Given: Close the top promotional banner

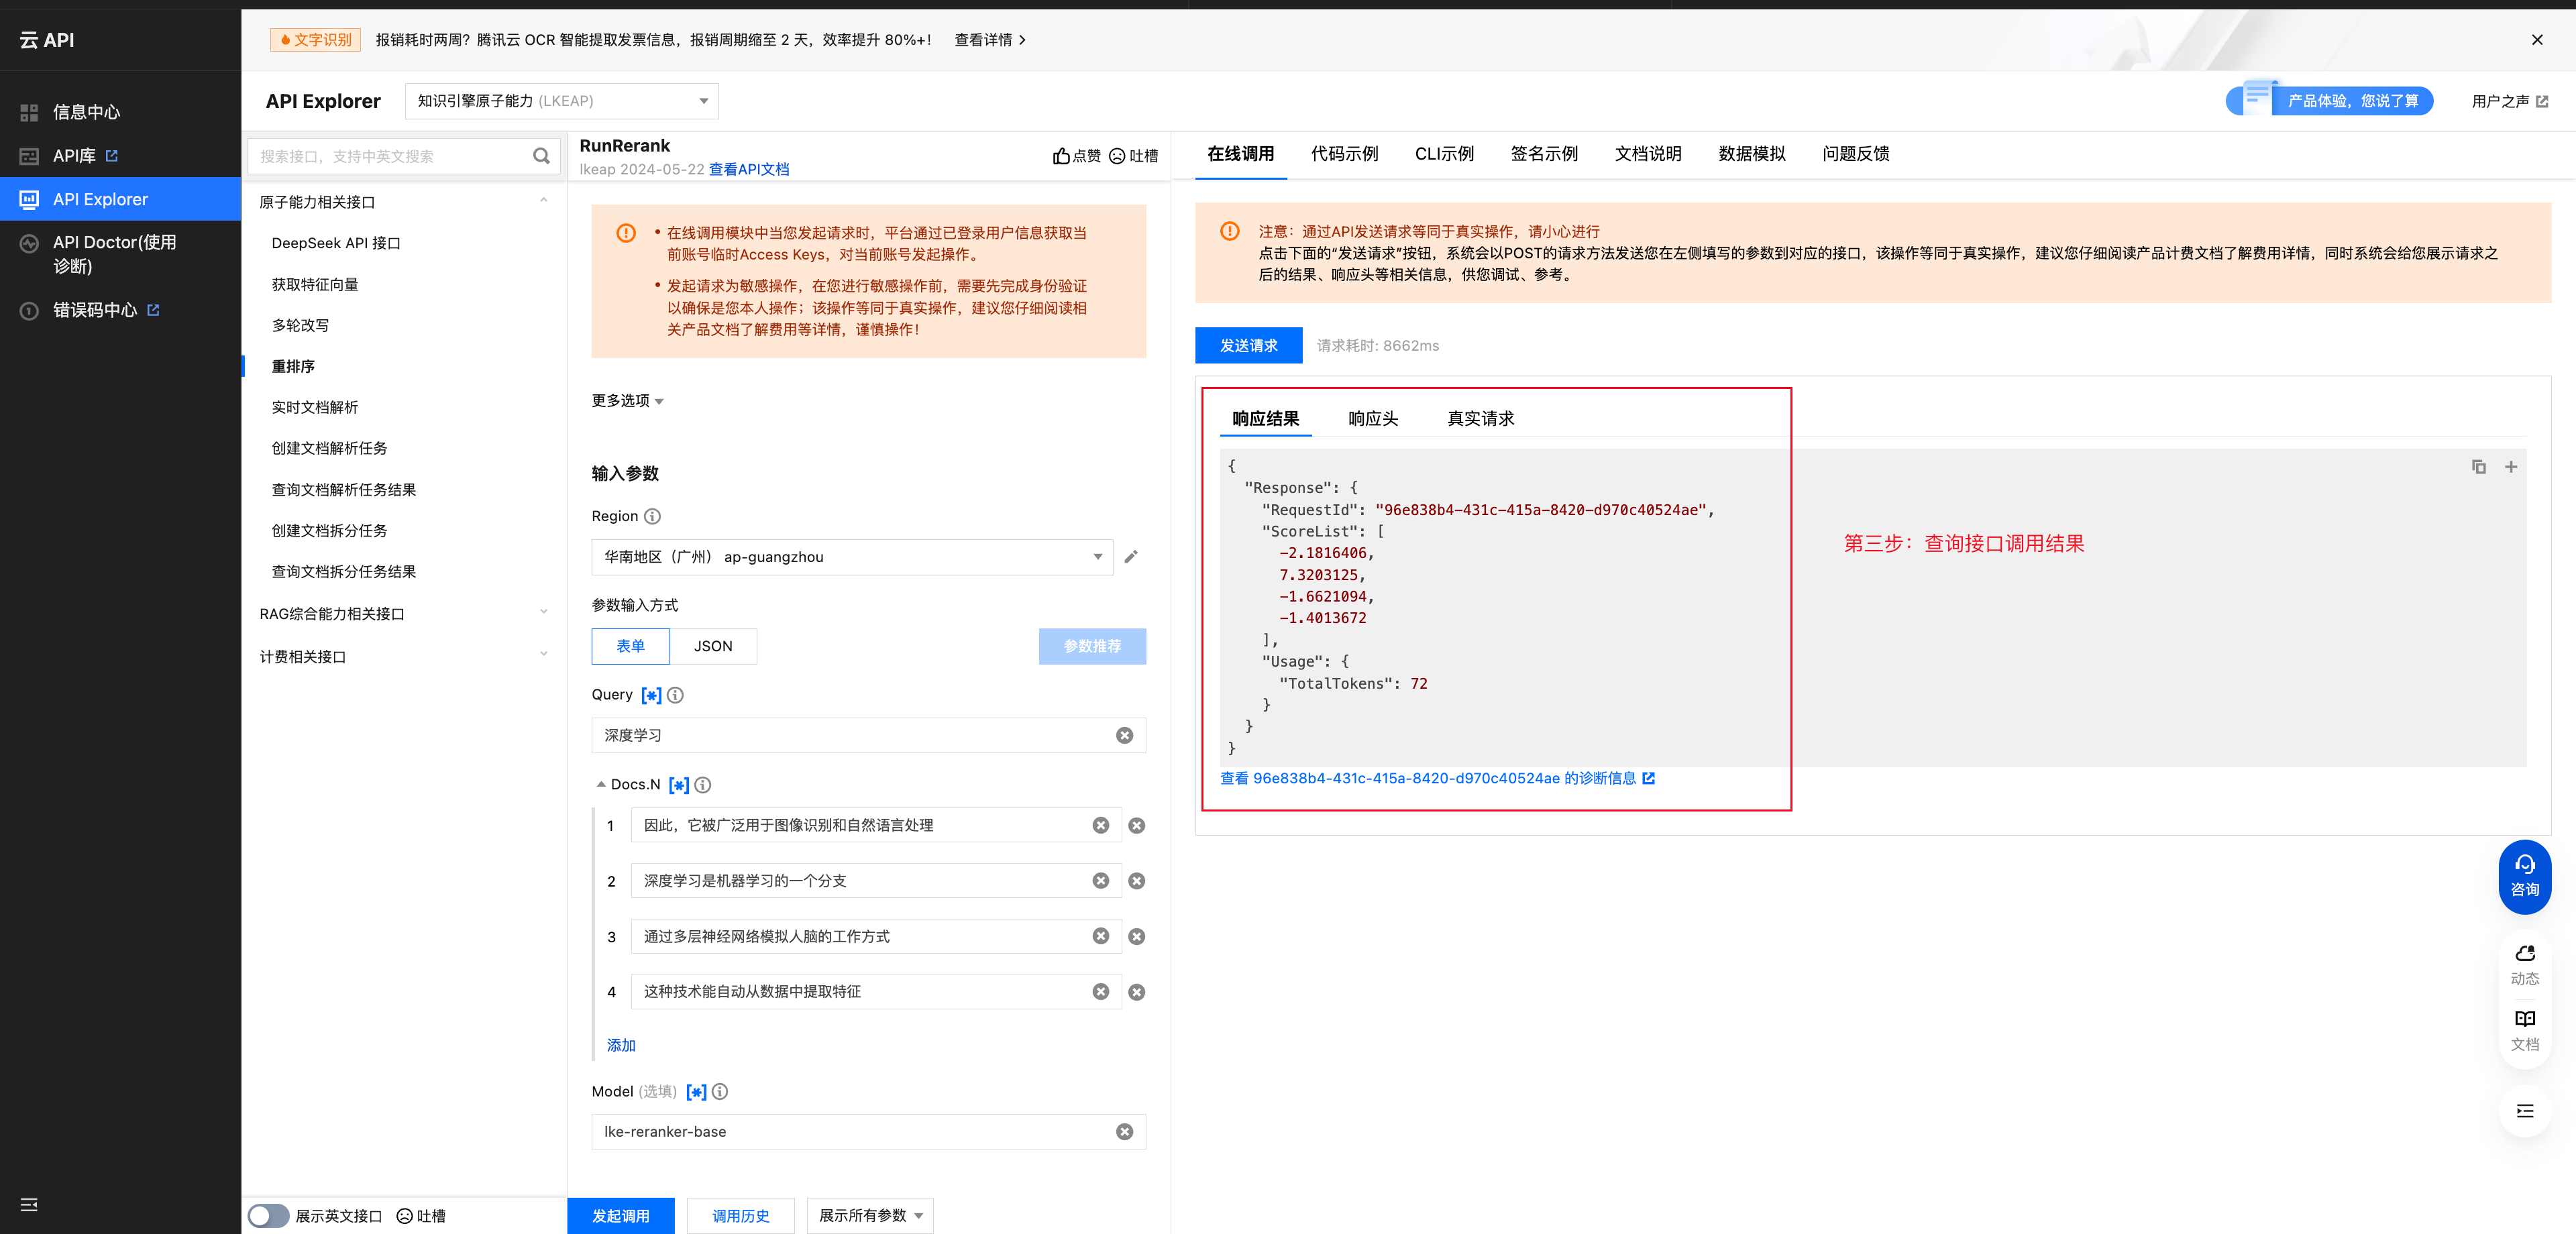Looking at the screenshot, I should [x=2536, y=40].
